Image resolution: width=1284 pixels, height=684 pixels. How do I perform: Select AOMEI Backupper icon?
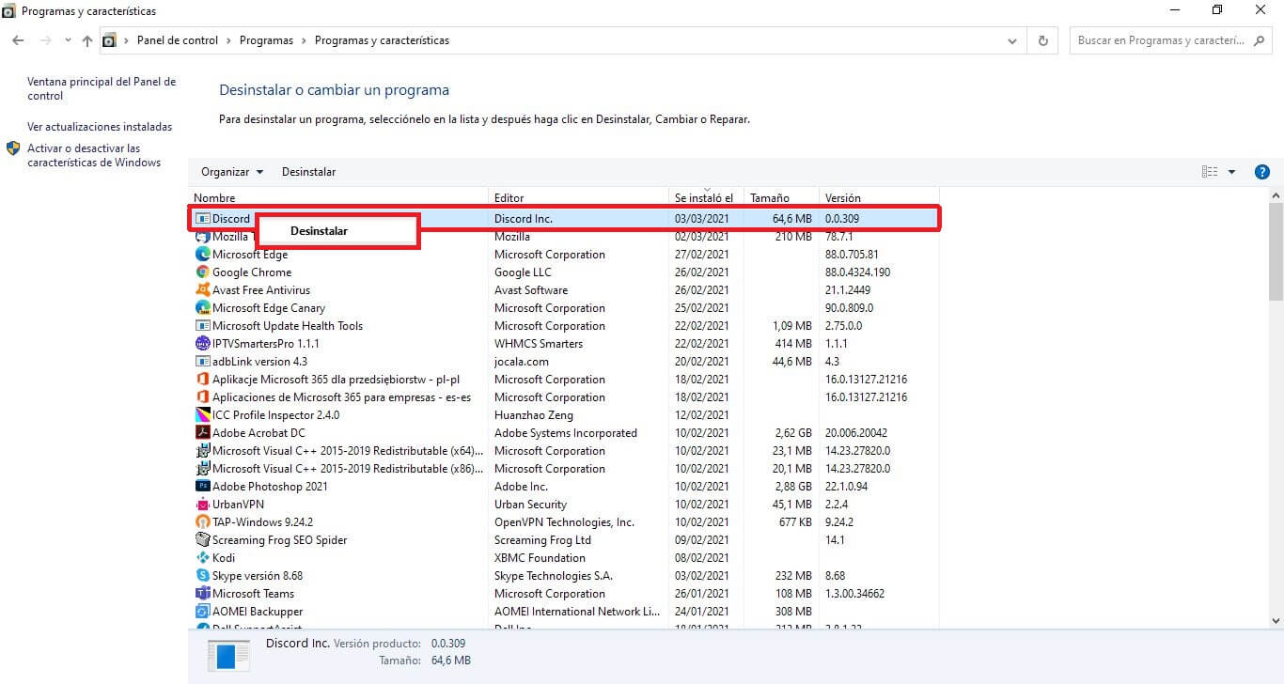click(203, 612)
